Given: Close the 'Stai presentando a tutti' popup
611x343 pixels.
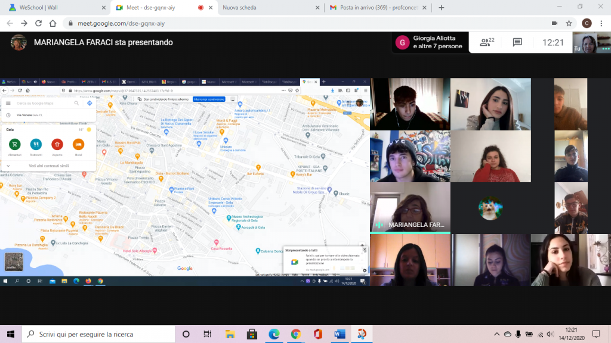Looking at the screenshot, I should click(365, 250).
